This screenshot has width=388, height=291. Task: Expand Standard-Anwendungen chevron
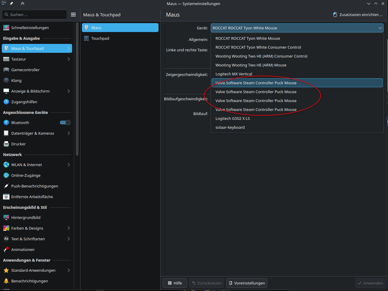69,270
